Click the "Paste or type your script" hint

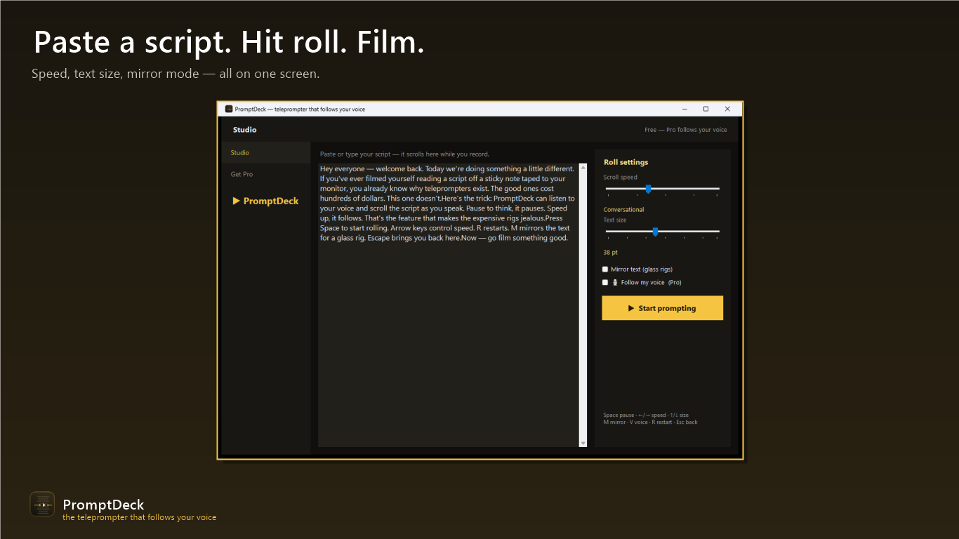[404, 154]
